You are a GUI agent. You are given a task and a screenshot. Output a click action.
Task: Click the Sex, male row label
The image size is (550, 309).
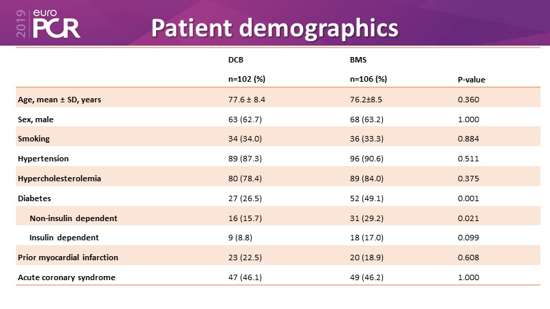coord(36,119)
